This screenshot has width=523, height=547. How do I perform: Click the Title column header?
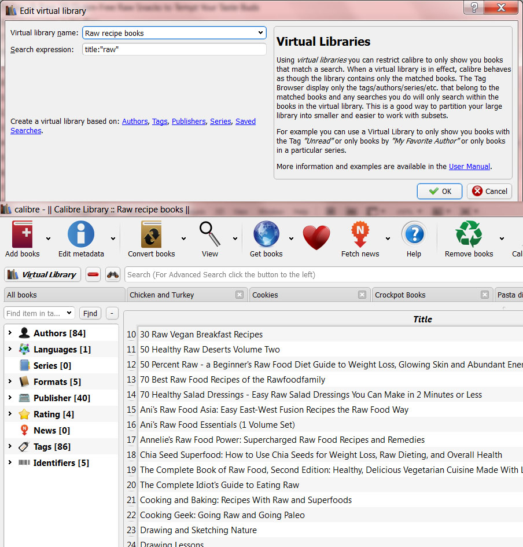(x=422, y=319)
